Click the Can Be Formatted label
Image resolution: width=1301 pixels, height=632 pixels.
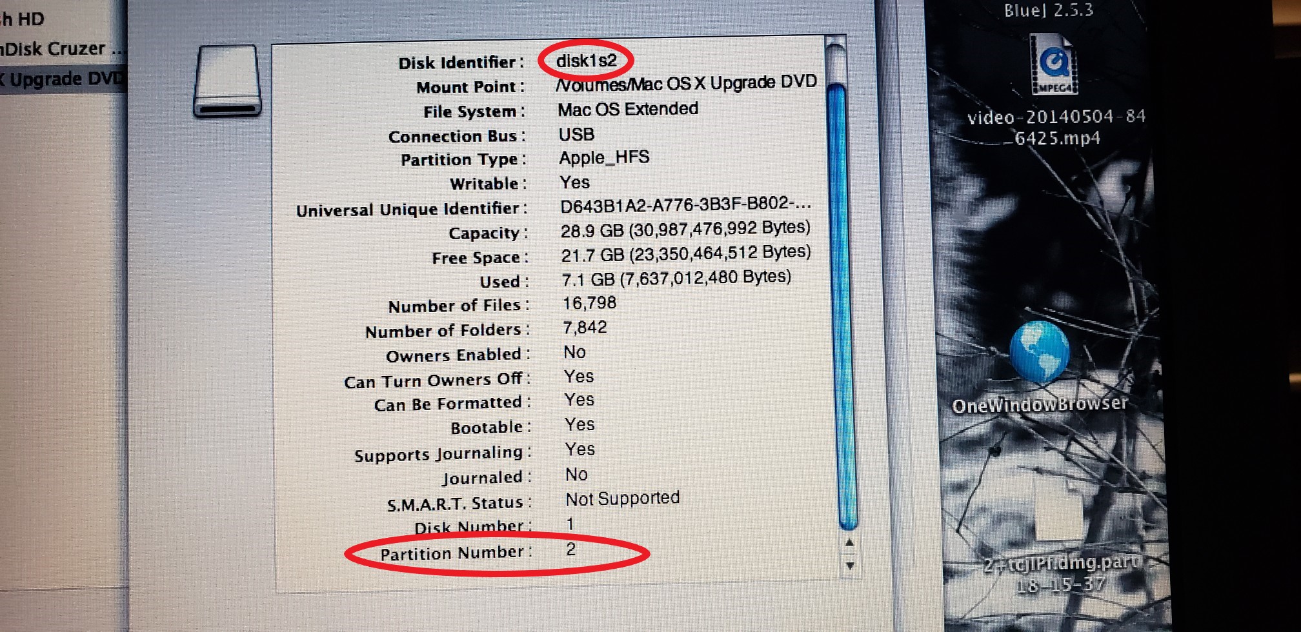coord(452,404)
